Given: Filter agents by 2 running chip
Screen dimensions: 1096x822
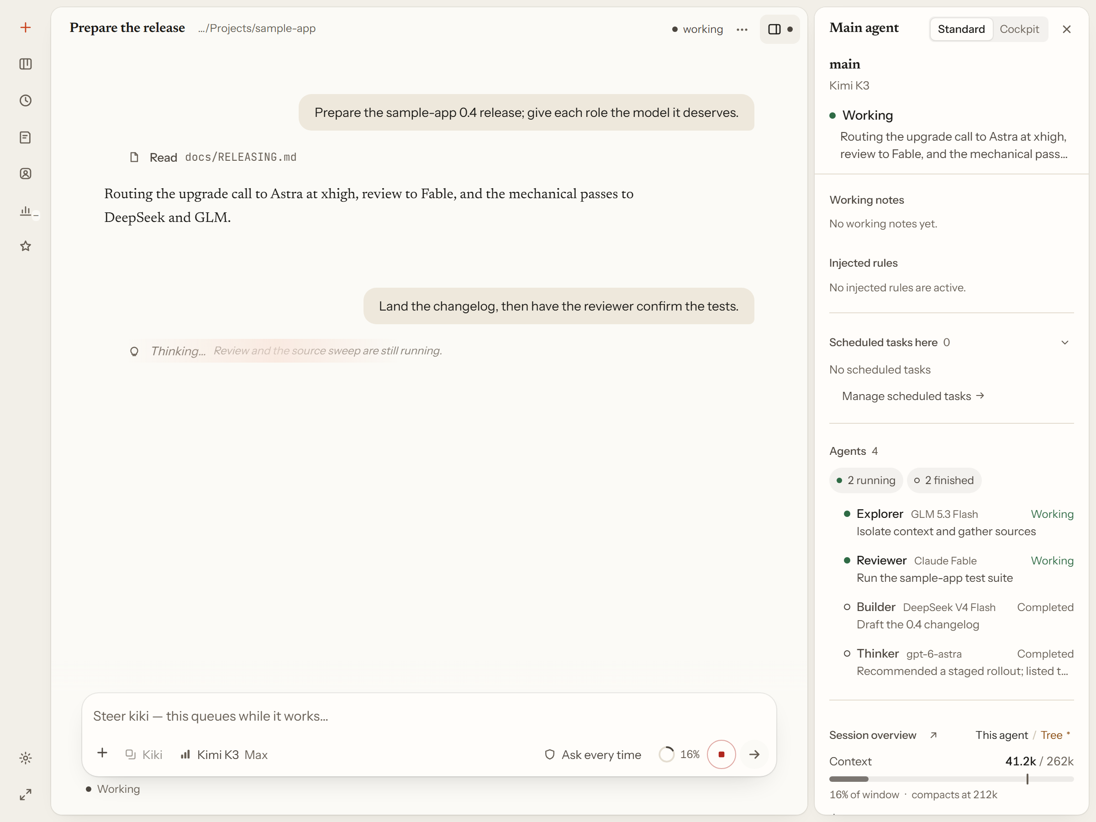Looking at the screenshot, I should tap(865, 480).
